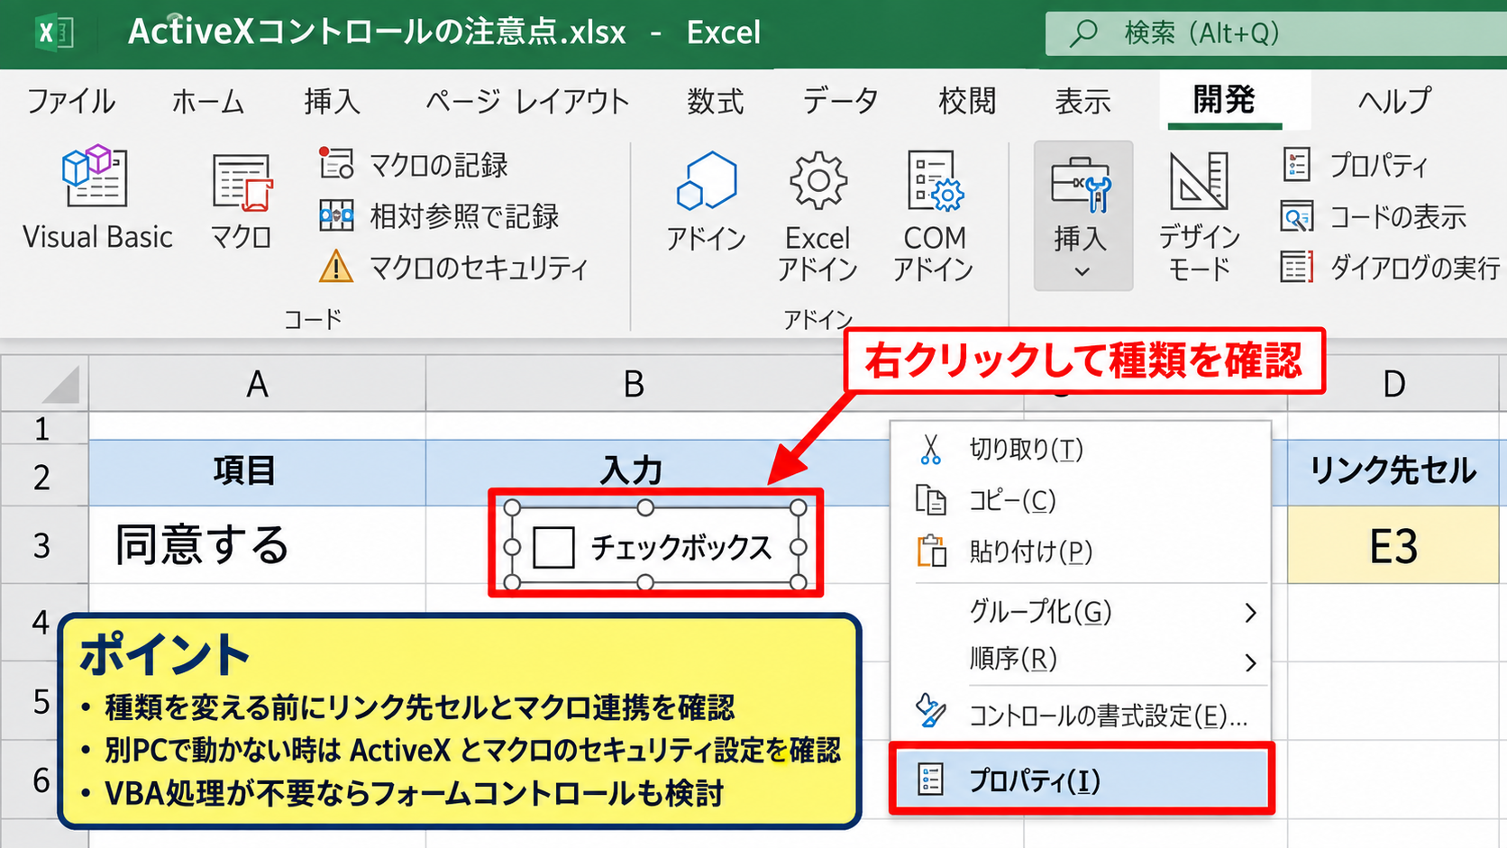This screenshot has height=848, width=1507.
Task: Expand 順序(R) submenu
Action: tap(1080, 660)
